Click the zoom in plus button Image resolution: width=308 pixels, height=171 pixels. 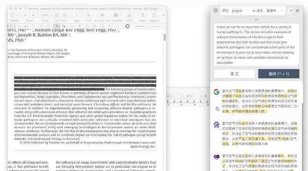pos(33,15)
